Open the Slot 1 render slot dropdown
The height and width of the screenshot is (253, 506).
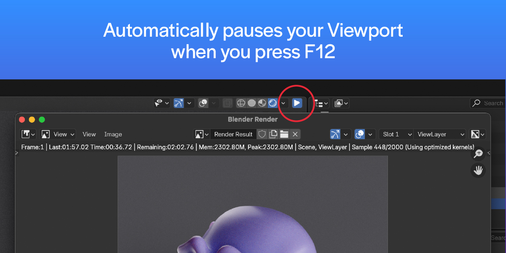click(396, 134)
